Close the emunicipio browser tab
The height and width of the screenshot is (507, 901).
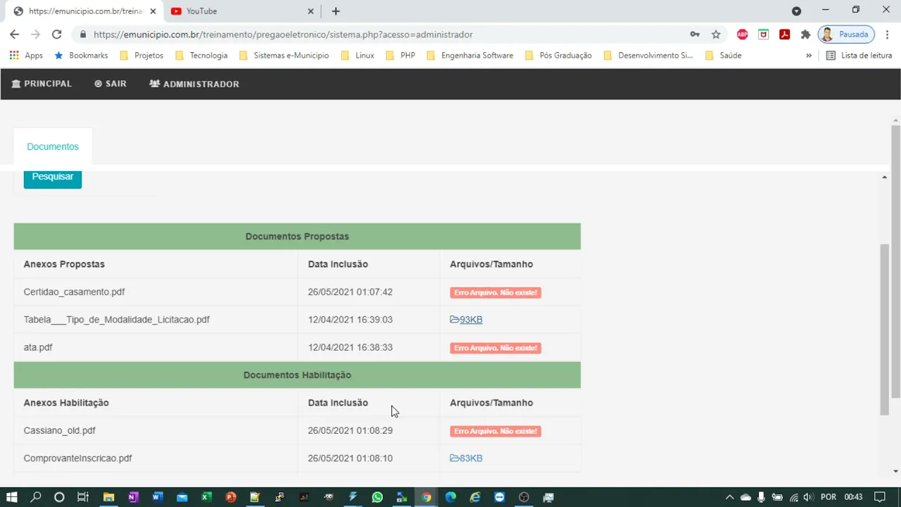(153, 11)
